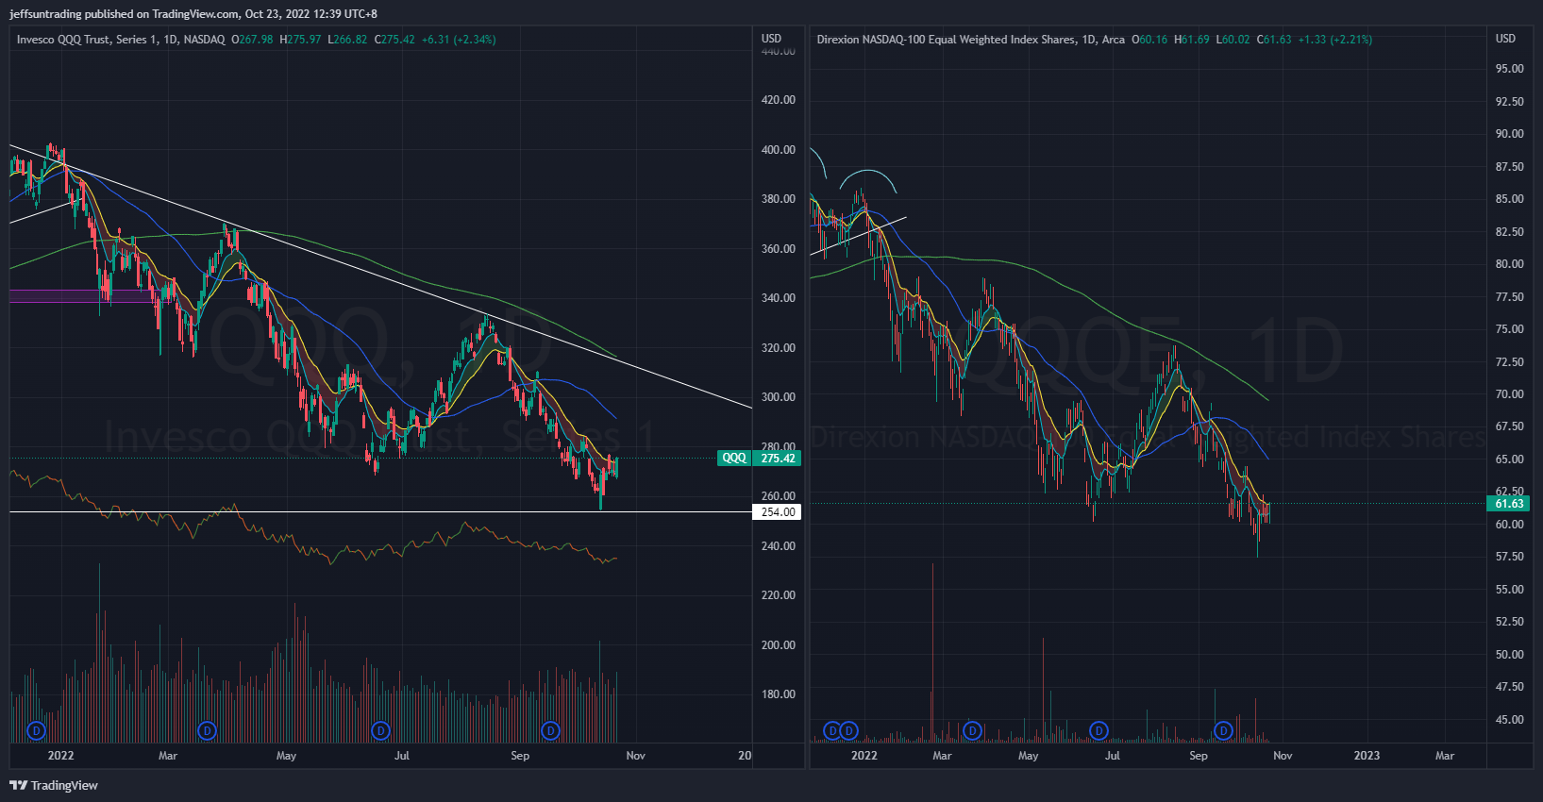Click the high value H61.69
The image size is (1543, 802).
click(x=1192, y=40)
